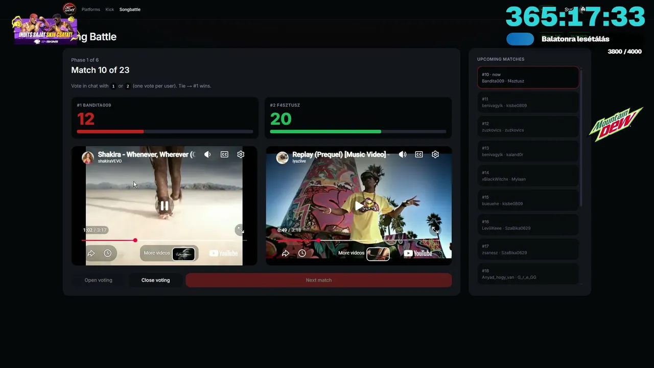Open More videos on Replay player

point(364,253)
